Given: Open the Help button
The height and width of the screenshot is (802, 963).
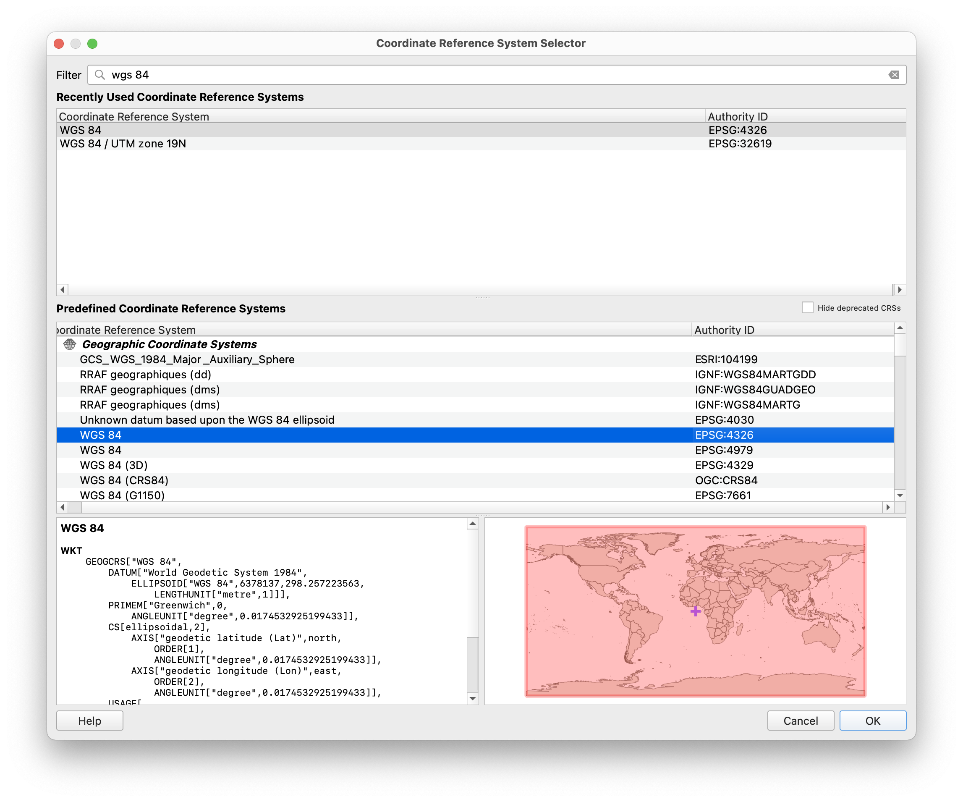Looking at the screenshot, I should coord(89,721).
